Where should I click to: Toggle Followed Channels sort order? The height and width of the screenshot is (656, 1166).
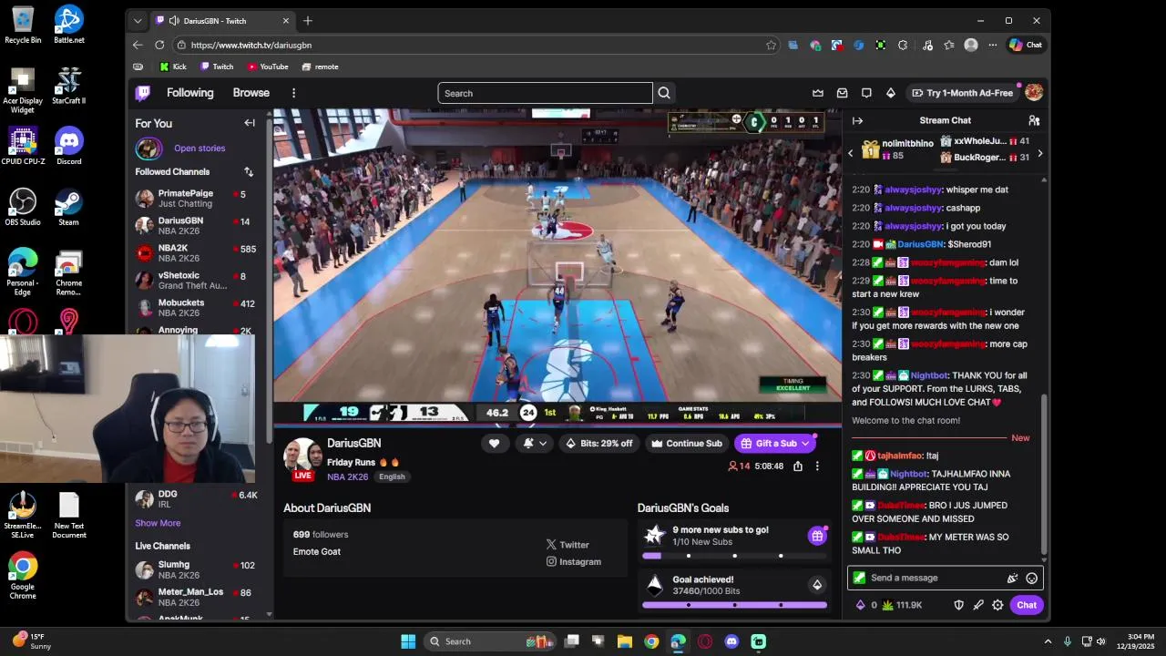pos(249,172)
